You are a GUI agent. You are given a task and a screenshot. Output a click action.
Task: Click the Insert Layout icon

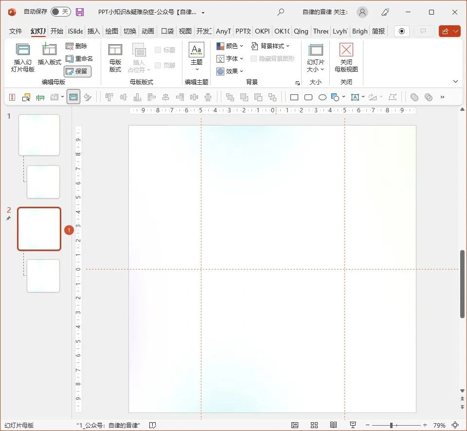coord(49,50)
